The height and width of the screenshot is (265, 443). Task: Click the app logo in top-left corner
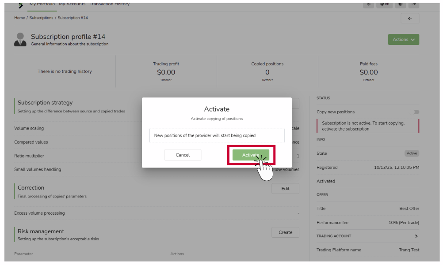[x=20, y=4]
